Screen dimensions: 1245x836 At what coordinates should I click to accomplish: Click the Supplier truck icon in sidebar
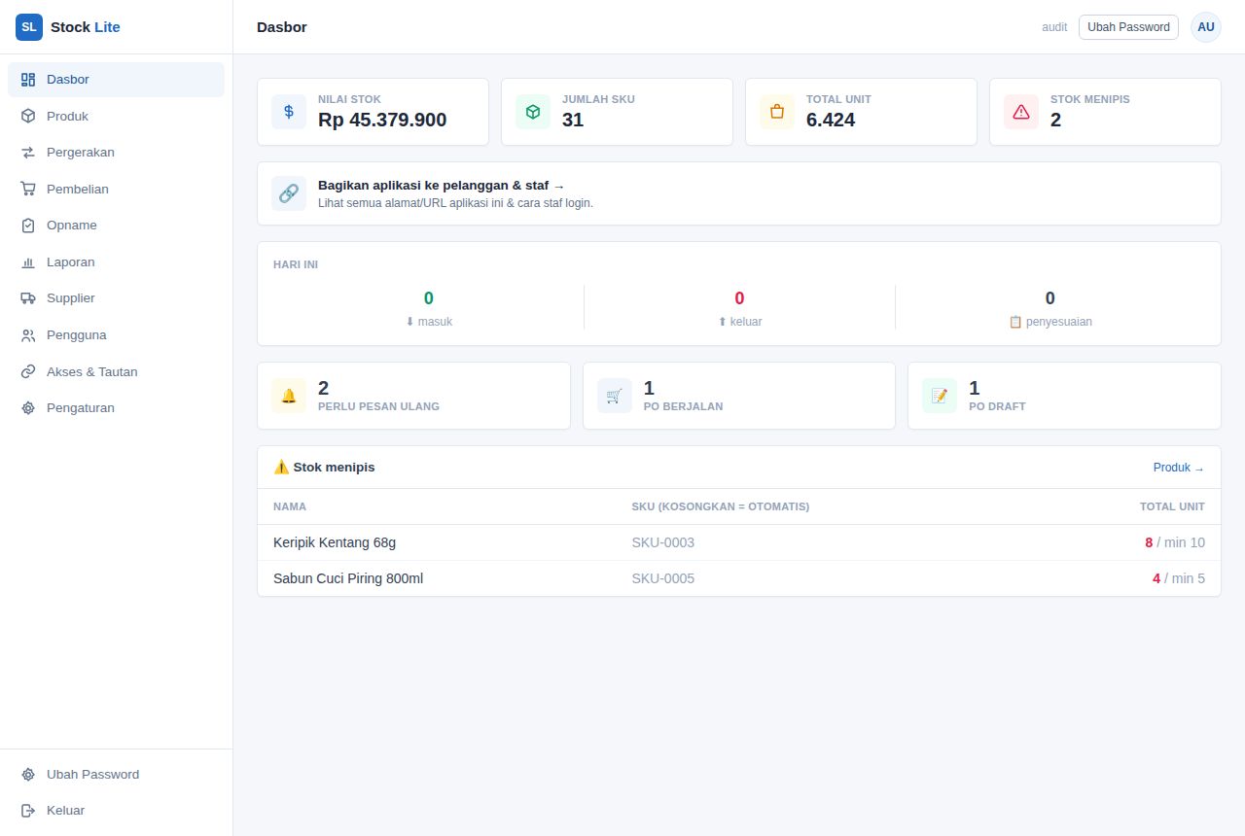[x=28, y=298]
